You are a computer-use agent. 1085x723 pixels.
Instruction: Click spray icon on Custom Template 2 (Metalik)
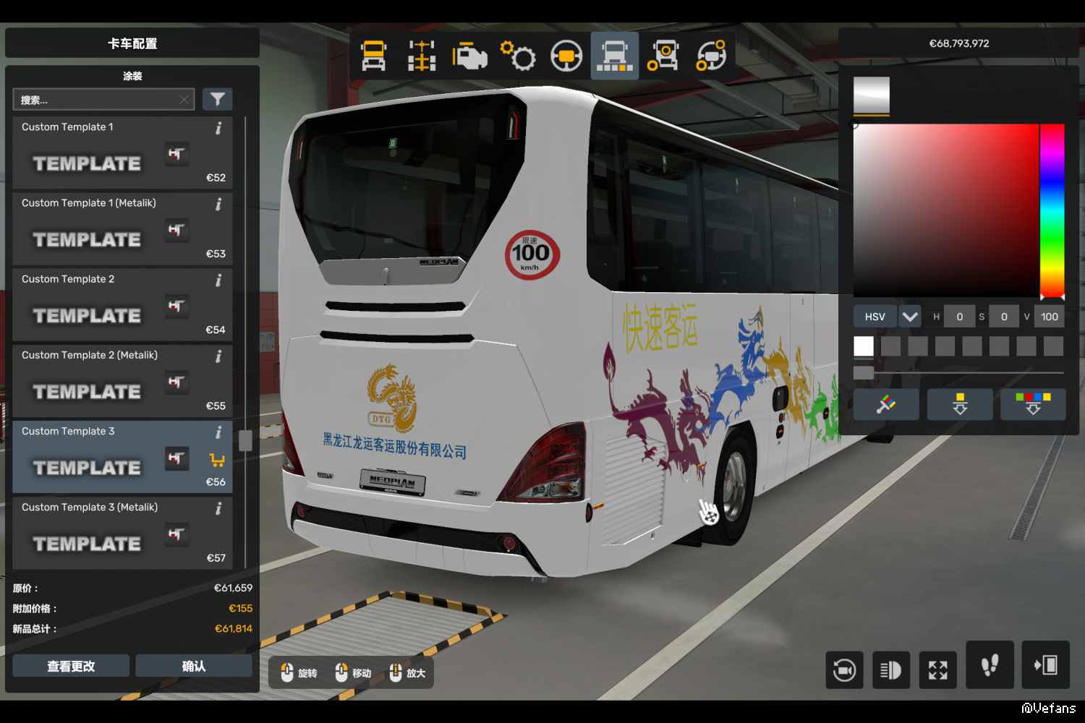(x=176, y=382)
